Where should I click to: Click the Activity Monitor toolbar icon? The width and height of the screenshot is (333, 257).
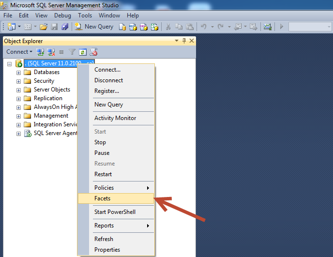pos(268,27)
